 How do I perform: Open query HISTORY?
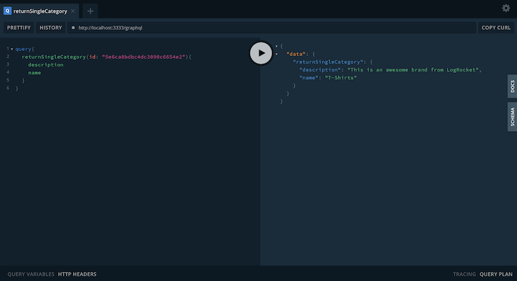[x=51, y=28]
